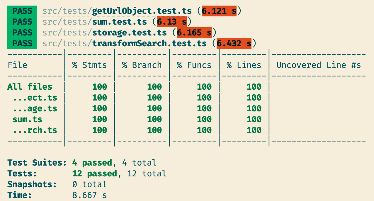Click % Lines value for ...rch.ts
This screenshot has height=201, width=374.
click(x=254, y=130)
